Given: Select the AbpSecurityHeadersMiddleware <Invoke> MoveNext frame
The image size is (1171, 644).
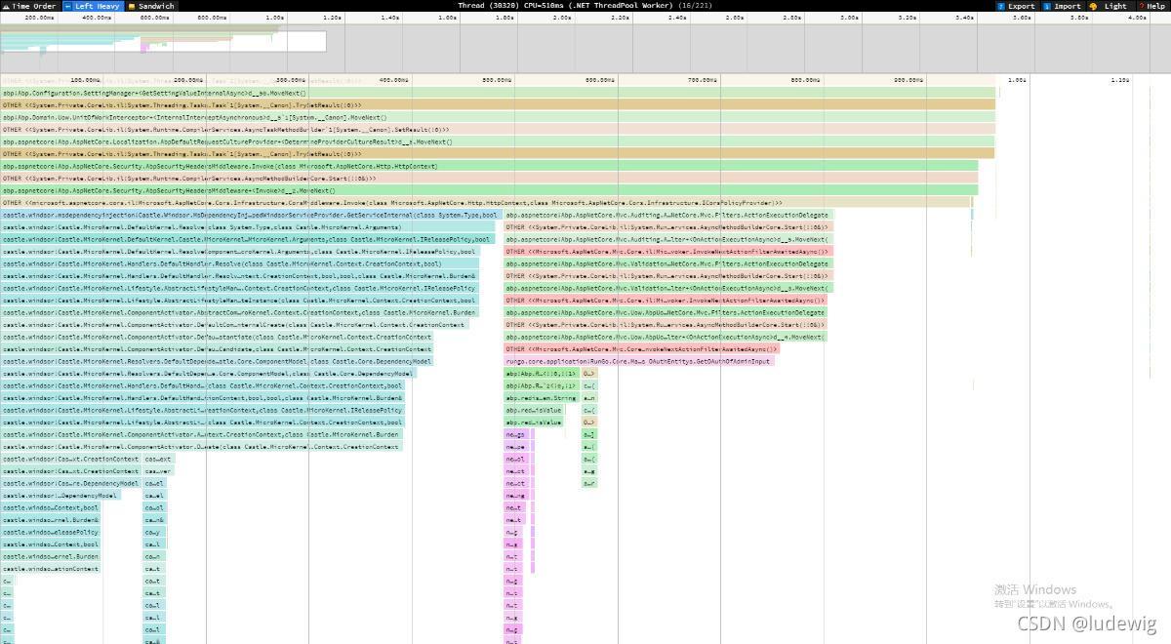Looking at the screenshot, I should (489, 190).
